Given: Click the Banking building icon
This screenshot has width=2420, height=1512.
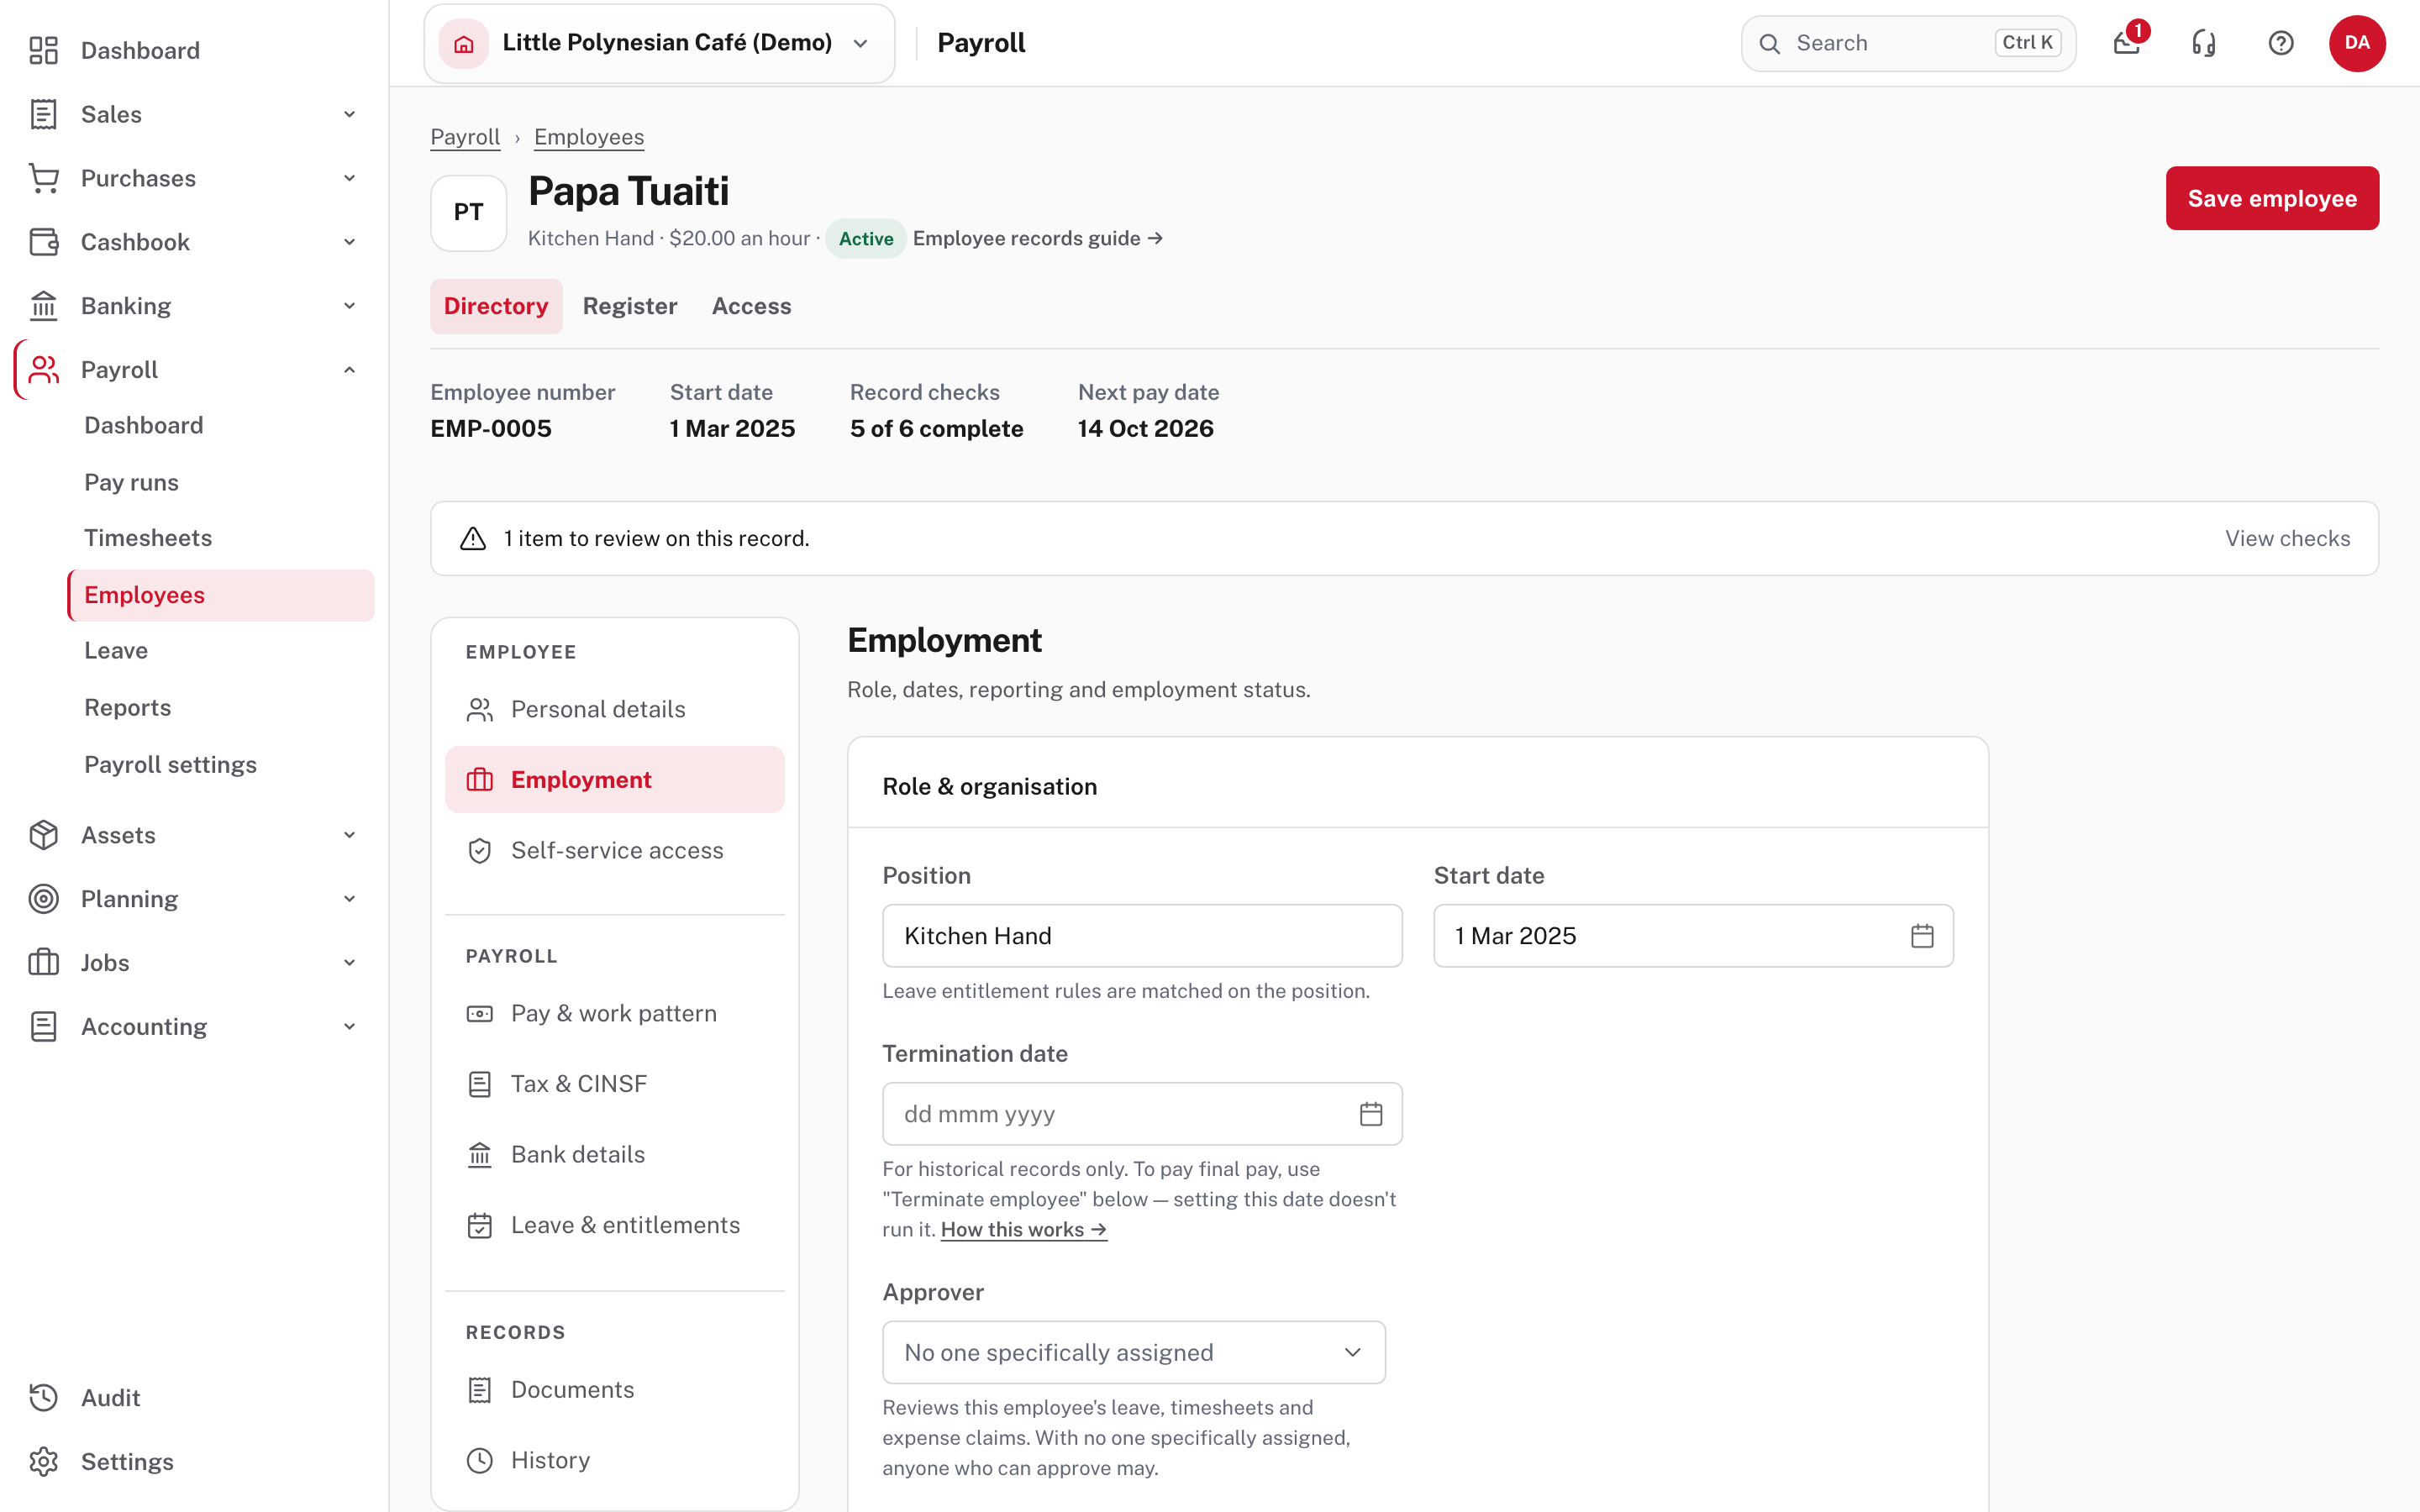Looking at the screenshot, I should pyautogui.click(x=43, y=306).
